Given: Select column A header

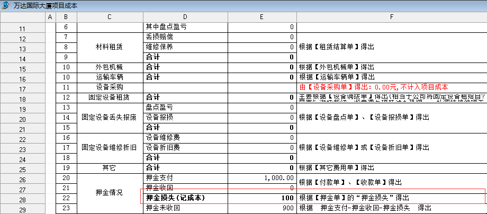Looking at the screenshot, I should pyautogui.click(x=50, y=17).
